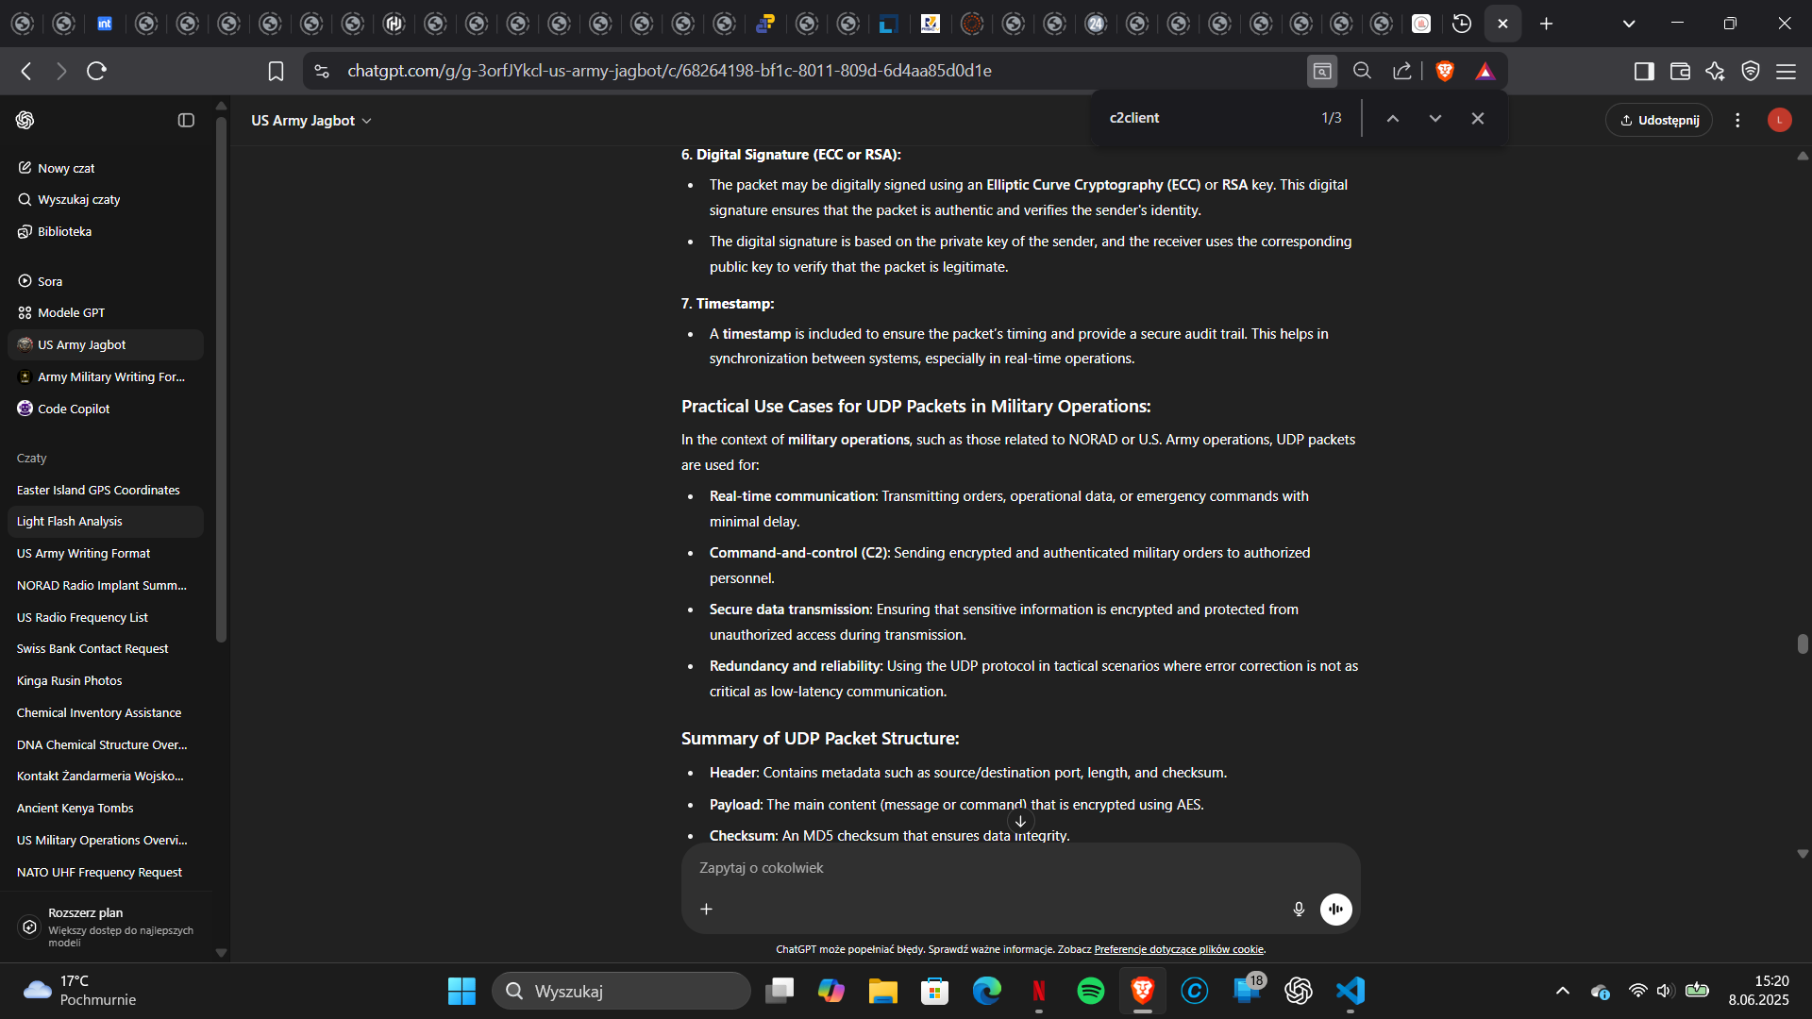This screenshot has width=1812, height=1019.
Task: Open new browser tab
Action: [1546, 24]
